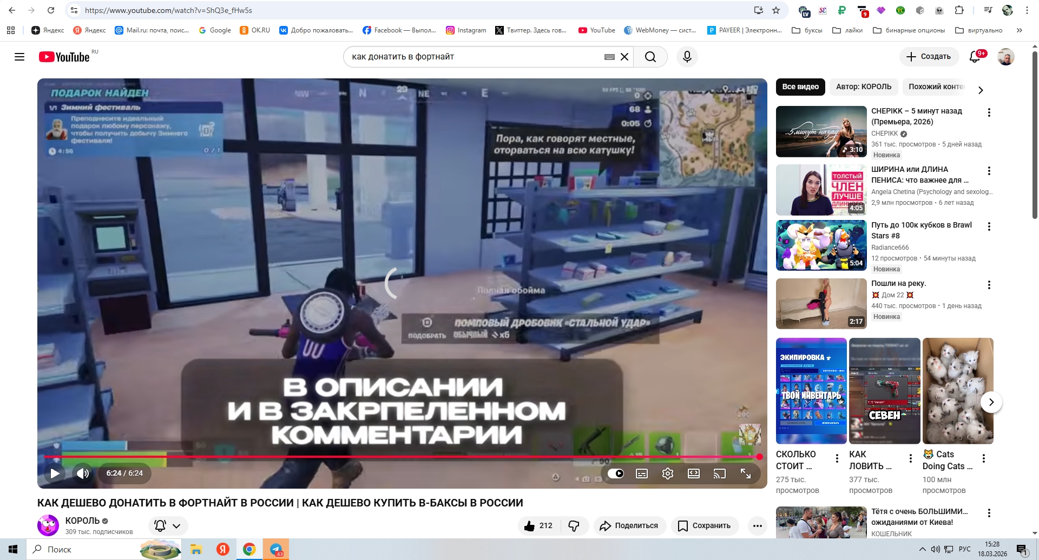The width and height of the screenshot is (1039, 560).
Task: Share the video via Поделиться
Action: pyautogui.click(x=630, y=526)
